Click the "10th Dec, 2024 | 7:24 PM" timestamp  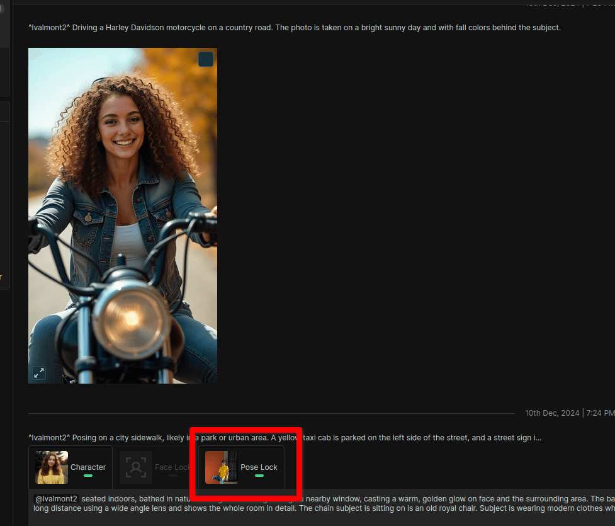point(570,413)
